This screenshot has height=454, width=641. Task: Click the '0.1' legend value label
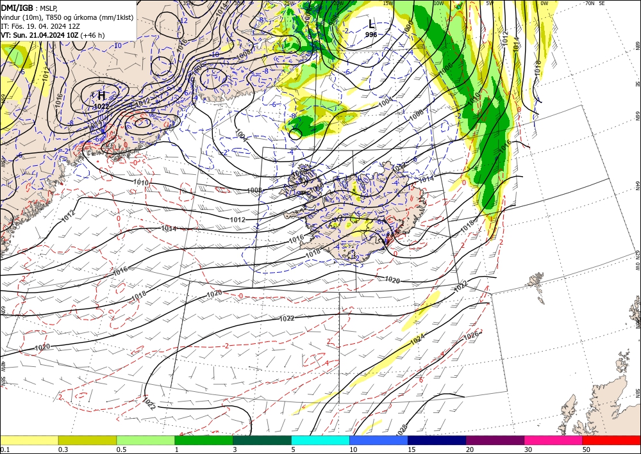click(x=4, y=450)
